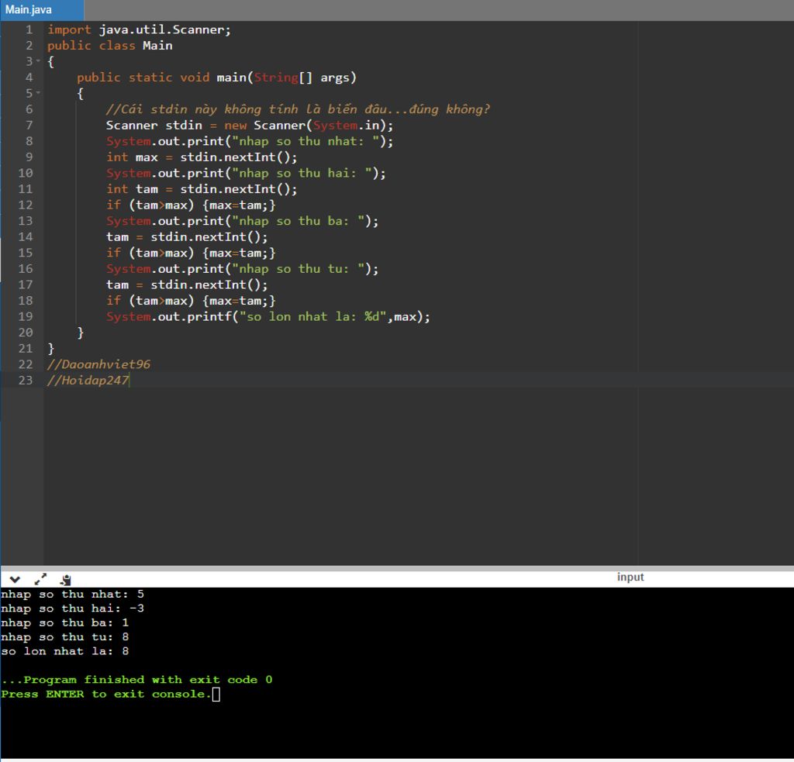Click line number 1 in the gutter

(x=29, y=29)
